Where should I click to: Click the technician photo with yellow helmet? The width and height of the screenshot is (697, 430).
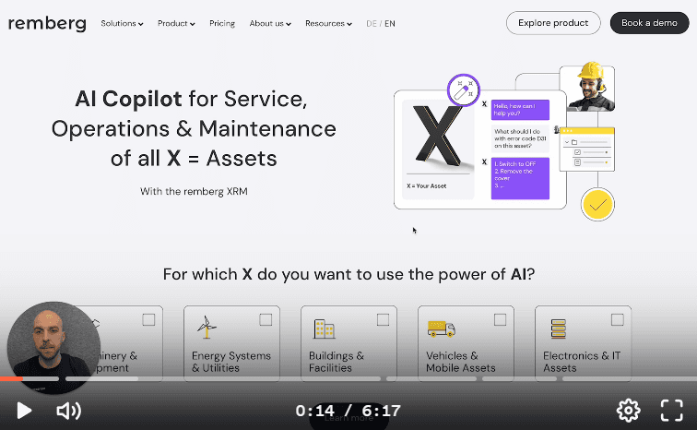587,88
